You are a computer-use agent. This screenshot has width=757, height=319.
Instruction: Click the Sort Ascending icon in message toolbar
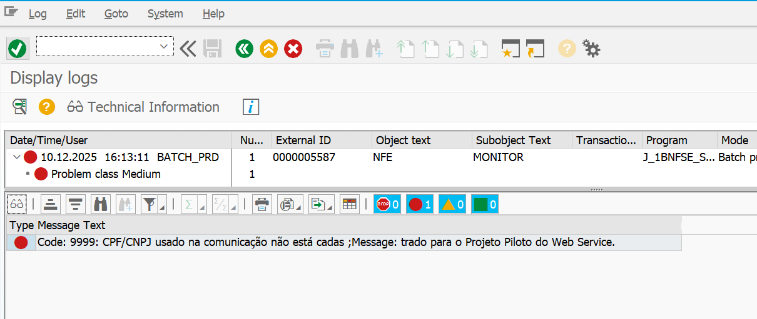click(x=51, y=204)
